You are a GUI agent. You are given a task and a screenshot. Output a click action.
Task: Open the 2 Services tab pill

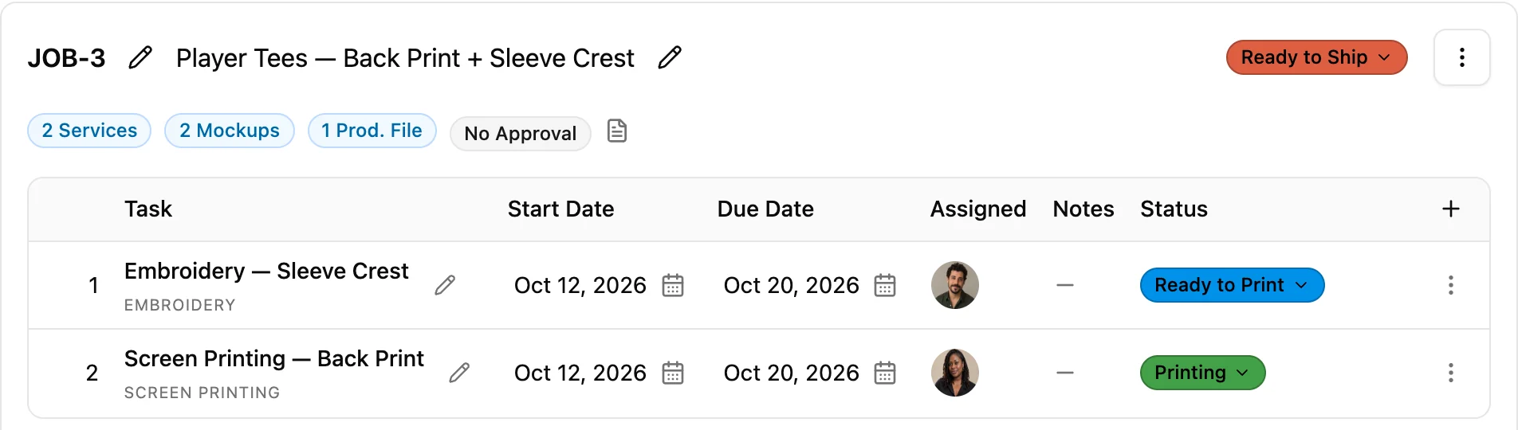89,131
